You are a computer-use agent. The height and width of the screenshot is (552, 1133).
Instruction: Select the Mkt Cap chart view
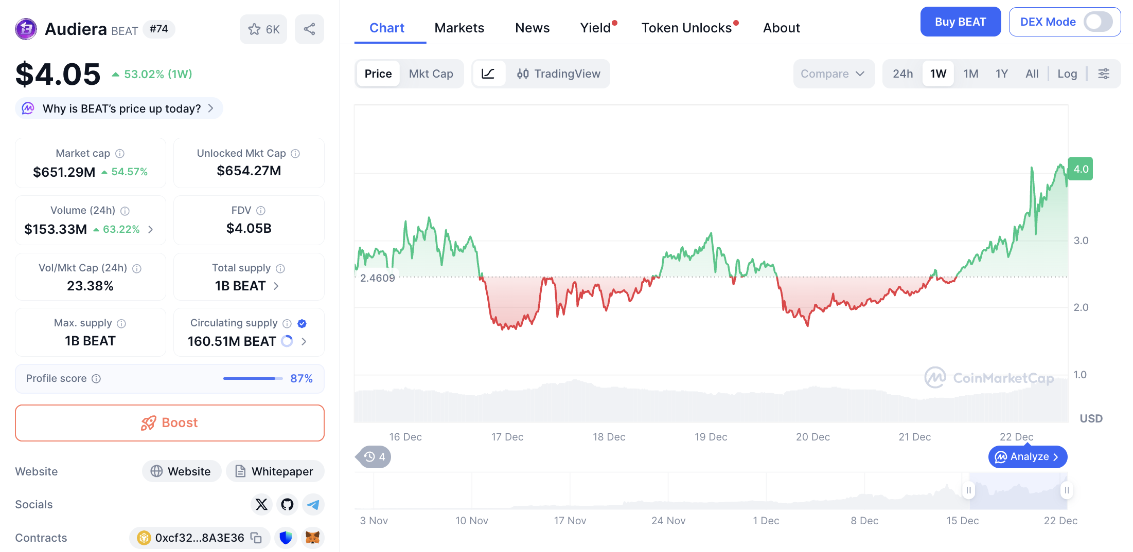[x=431, y=74]
